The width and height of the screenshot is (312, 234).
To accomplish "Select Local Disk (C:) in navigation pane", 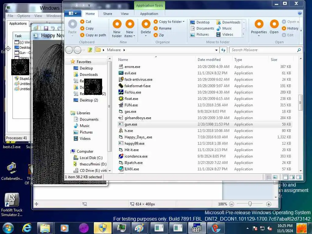I will pos(88,158).
